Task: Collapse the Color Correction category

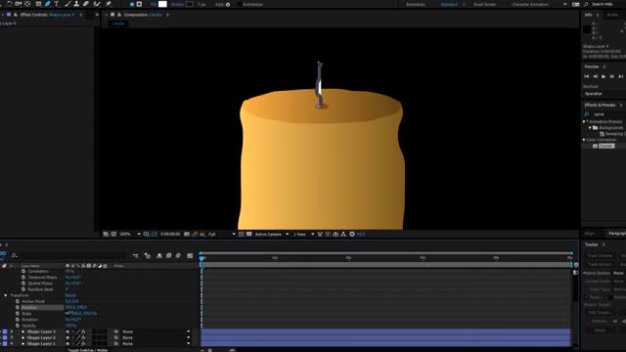Action: pos(584,140)
